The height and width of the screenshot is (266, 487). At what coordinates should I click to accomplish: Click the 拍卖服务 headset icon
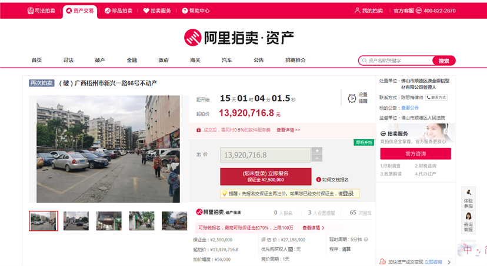(383, 134)
